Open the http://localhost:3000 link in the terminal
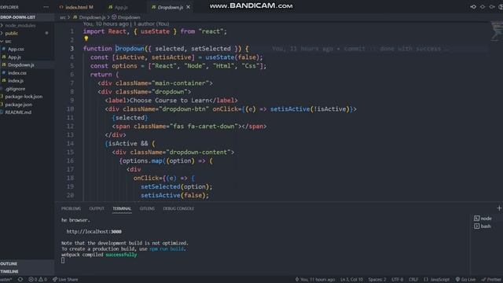The width and height of the screenshot is (503, 283). [x=94, y=231]
